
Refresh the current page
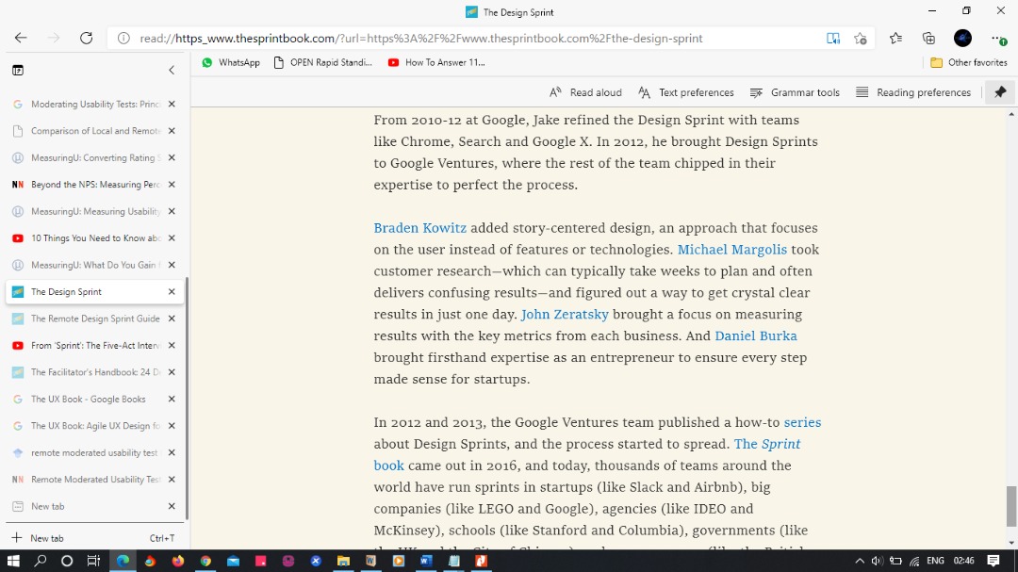pos(86,38)
